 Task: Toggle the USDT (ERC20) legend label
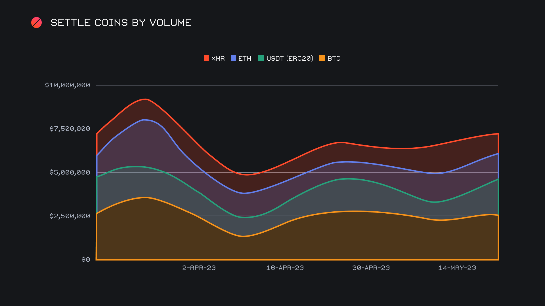coord(290,58)
